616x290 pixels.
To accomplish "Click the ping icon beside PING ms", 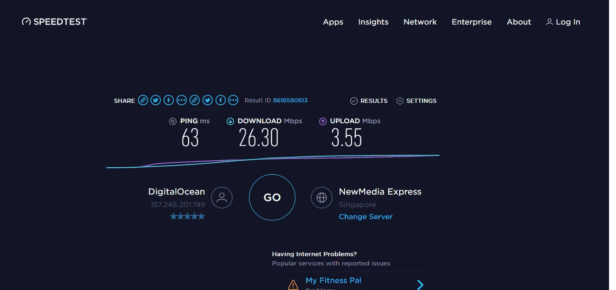I will [x=173, y=121].
